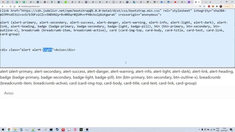Open the red app taskbar icon

coord(63,129)
